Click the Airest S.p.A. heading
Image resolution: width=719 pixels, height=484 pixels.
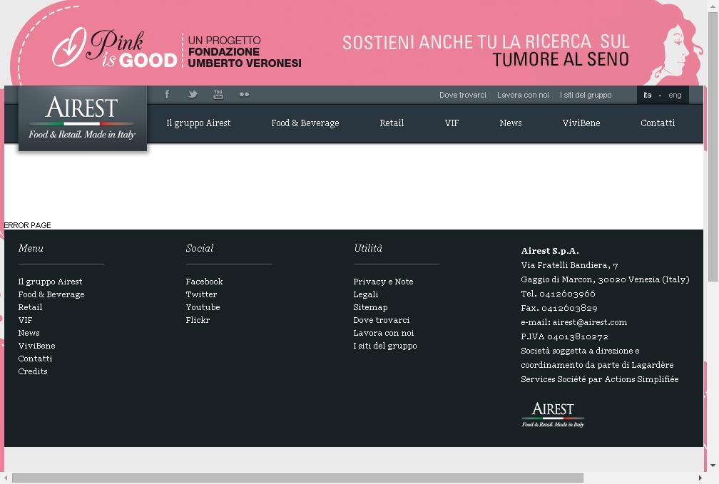(x=550, y=251)
